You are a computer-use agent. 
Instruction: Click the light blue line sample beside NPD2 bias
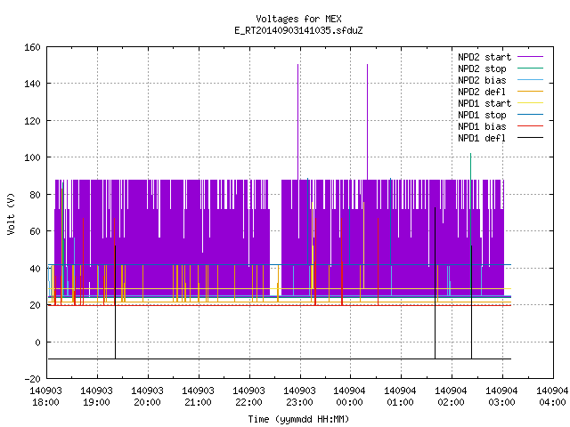(x=530, y=80)
